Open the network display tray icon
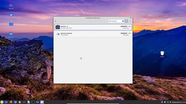The width and height of the screenshot is (186, 104). click(x=168, y=102)
